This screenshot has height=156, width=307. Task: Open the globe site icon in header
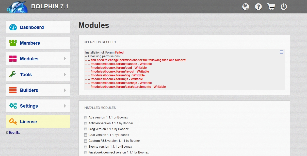point(246,7)
